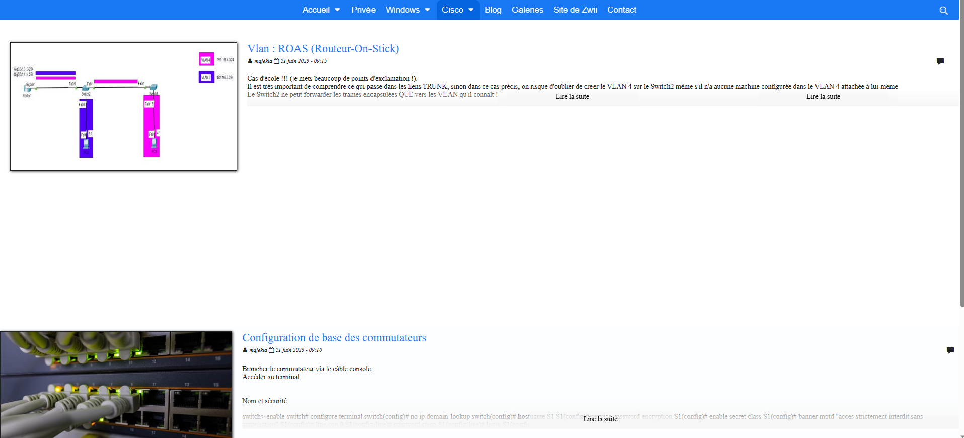Expand the Accueil dropdown arrow
The width and height of the screenshot is (964, 438).
[337, 10]
